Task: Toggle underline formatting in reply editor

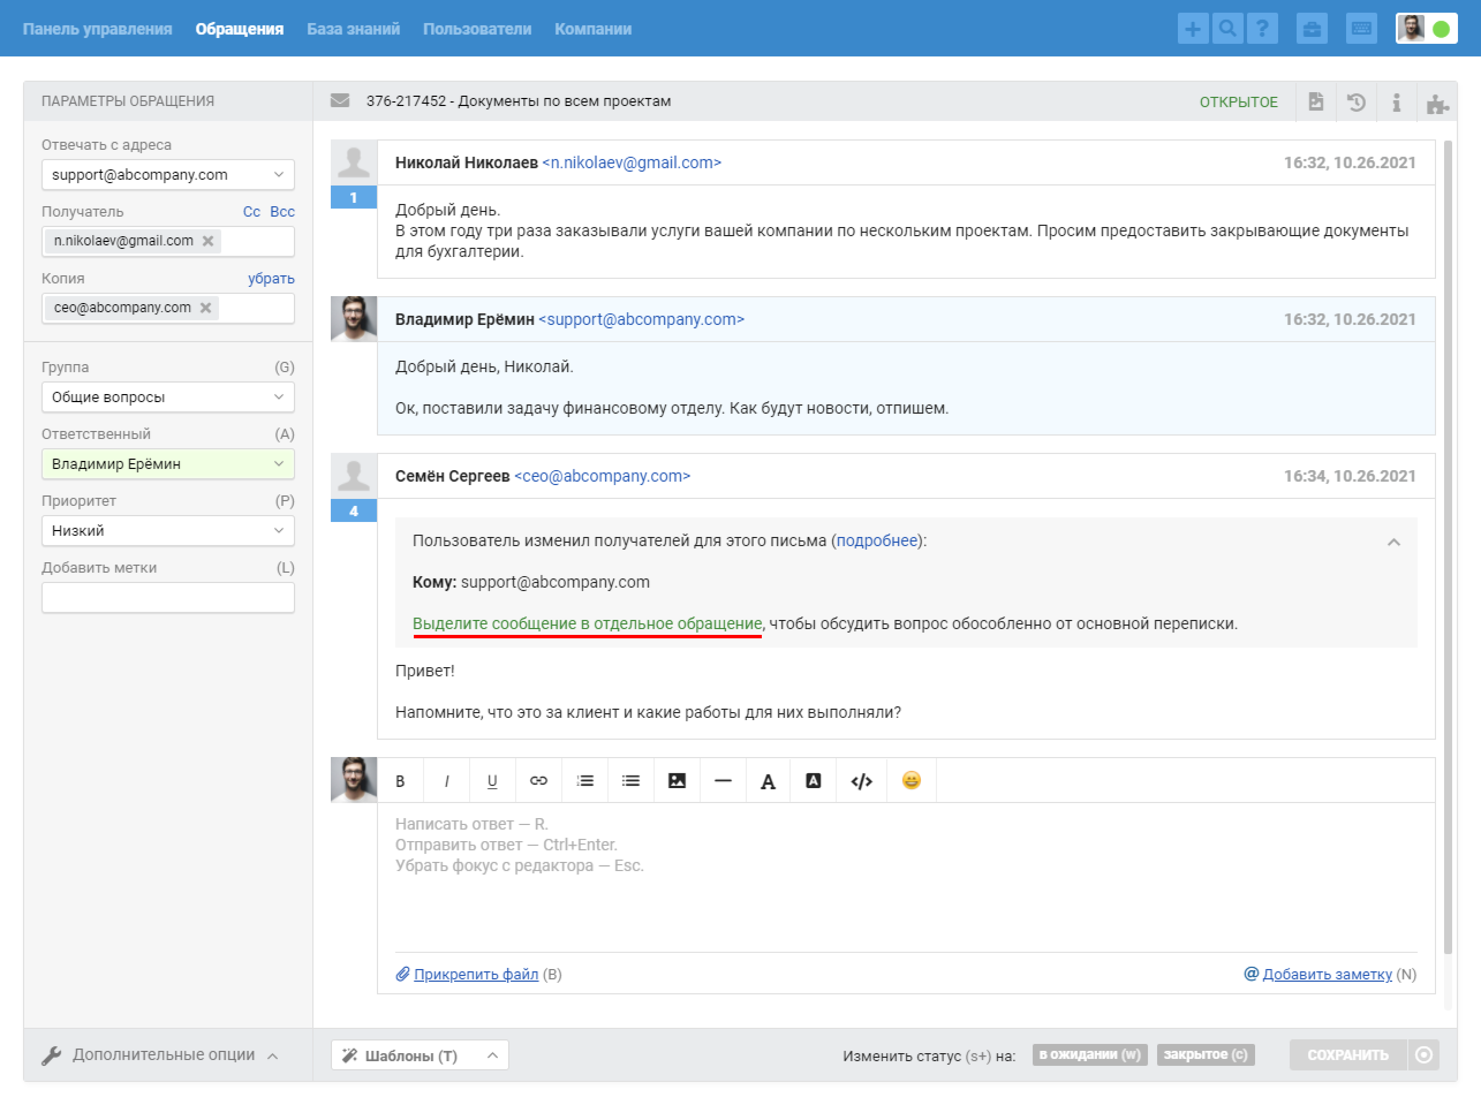Action: click(x=492, y=781)
